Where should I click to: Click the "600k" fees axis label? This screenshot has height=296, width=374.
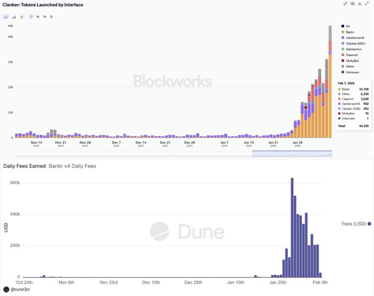point(15,183)
